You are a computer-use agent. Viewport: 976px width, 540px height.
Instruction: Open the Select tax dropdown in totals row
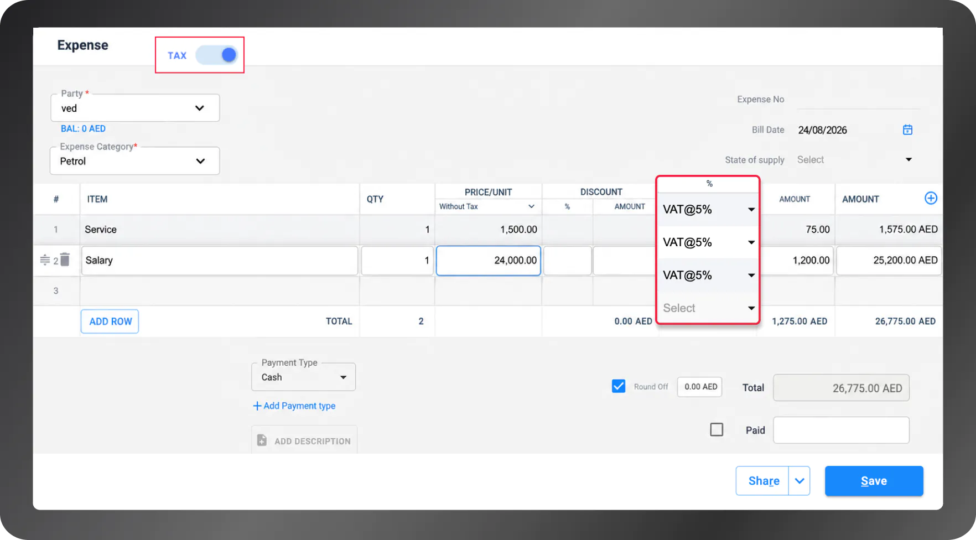[708, 308]
